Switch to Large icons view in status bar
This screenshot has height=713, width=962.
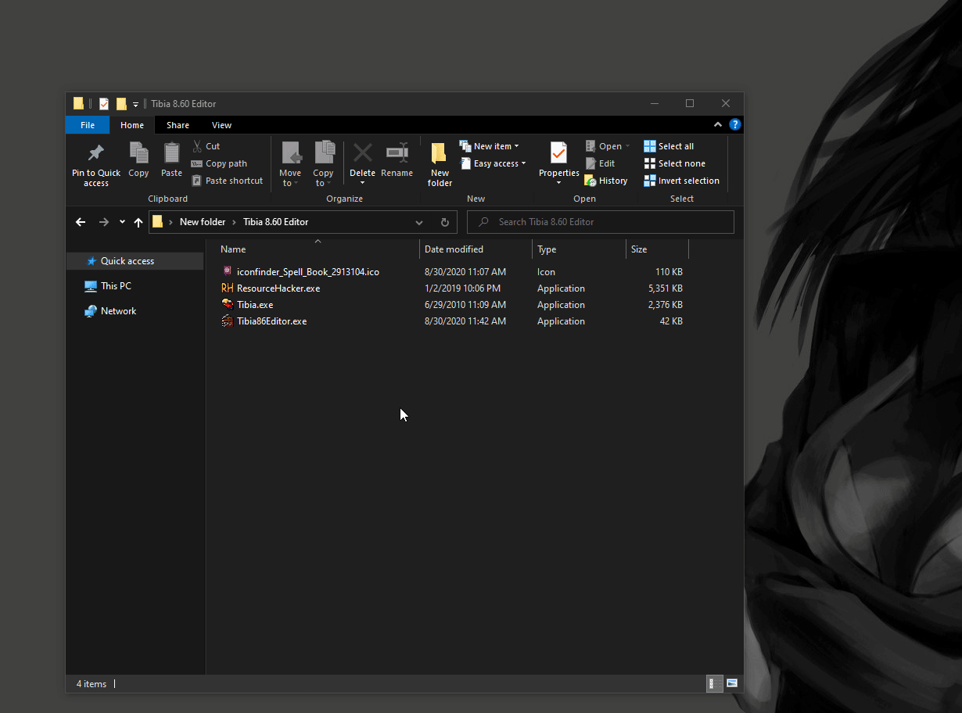[x=732, y=683]
